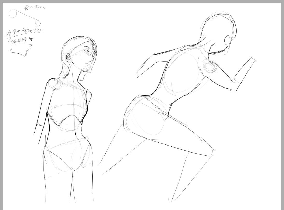
Task: Click the running figure's shoulder joint circle
Action: (209, 66)
